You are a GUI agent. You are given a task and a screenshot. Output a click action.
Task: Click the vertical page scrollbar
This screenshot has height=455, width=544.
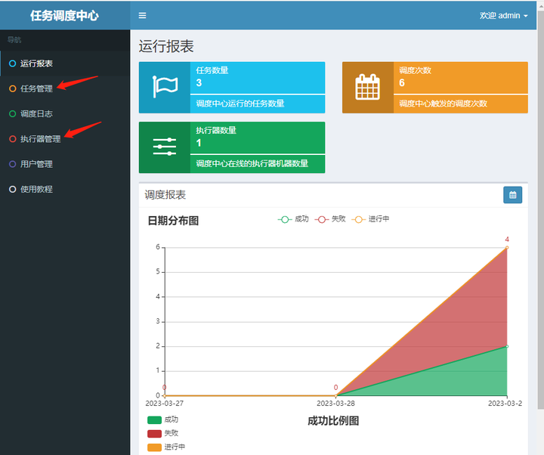point(540,209)
